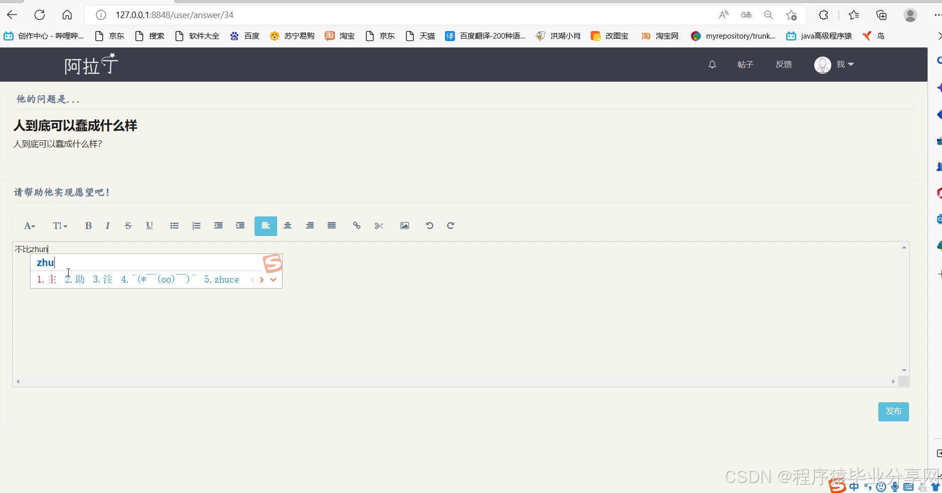942x493 pixels.
Task: Click the editor vertical scrollbar down arrow
Action: (x=904, y=370)
